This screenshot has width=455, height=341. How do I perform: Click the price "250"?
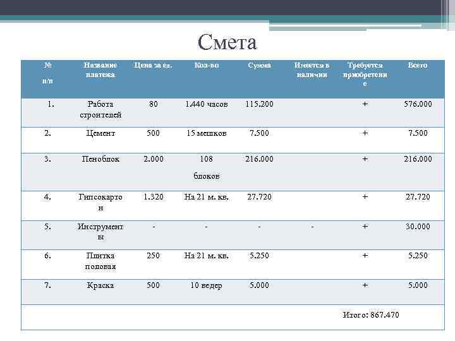point(153,256)
